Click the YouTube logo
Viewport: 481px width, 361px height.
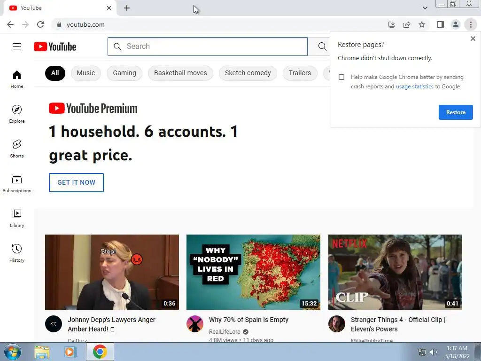55,47
